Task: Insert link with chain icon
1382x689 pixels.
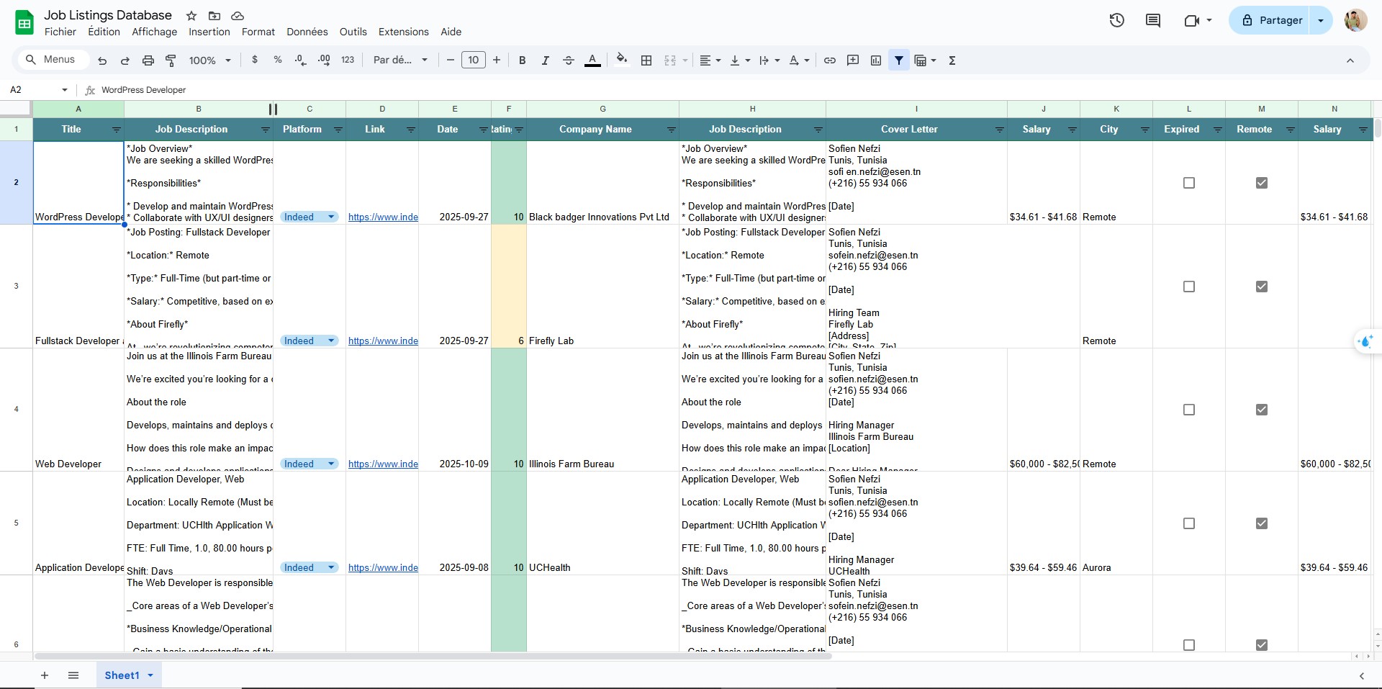Action: click(830, 60)
